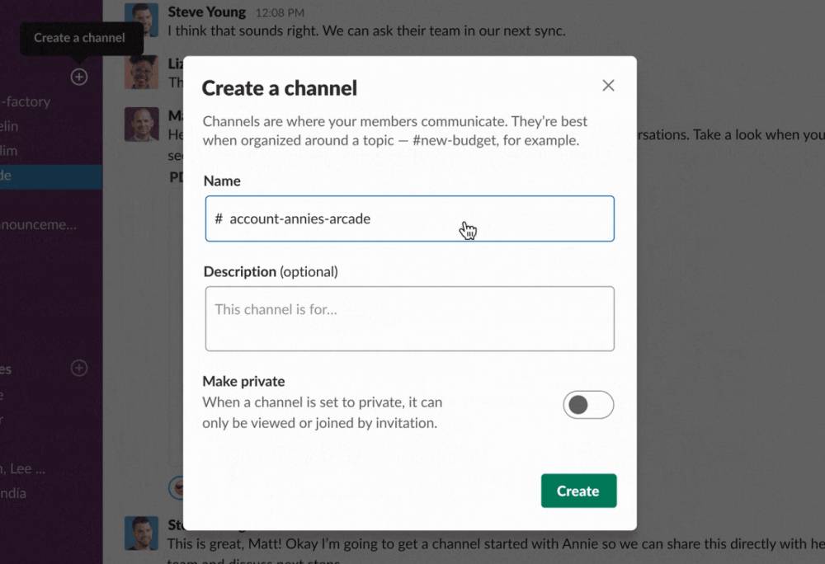Click the "Make private" label
825x564 pixels.
(243, 381)
